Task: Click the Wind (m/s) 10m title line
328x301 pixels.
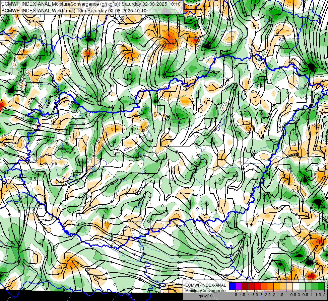Action: pos(74,10)
